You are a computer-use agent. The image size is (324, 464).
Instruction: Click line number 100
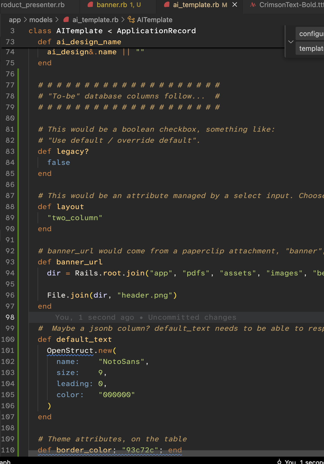point(8,339)
